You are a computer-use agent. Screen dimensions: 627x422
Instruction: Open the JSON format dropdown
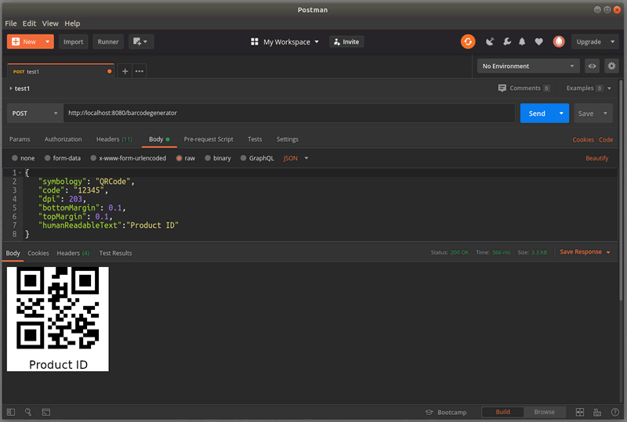coord(296,158)
